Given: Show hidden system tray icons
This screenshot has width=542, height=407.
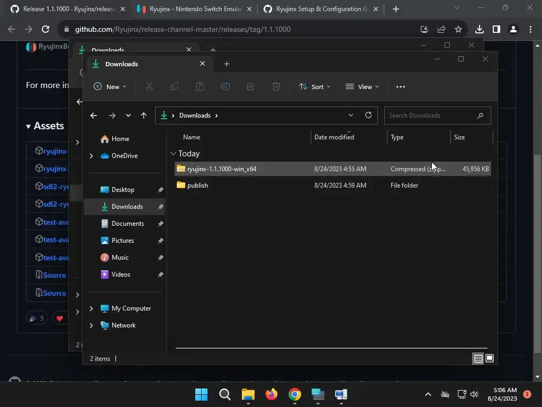Looking at the screenshot, I should (428, 394).
